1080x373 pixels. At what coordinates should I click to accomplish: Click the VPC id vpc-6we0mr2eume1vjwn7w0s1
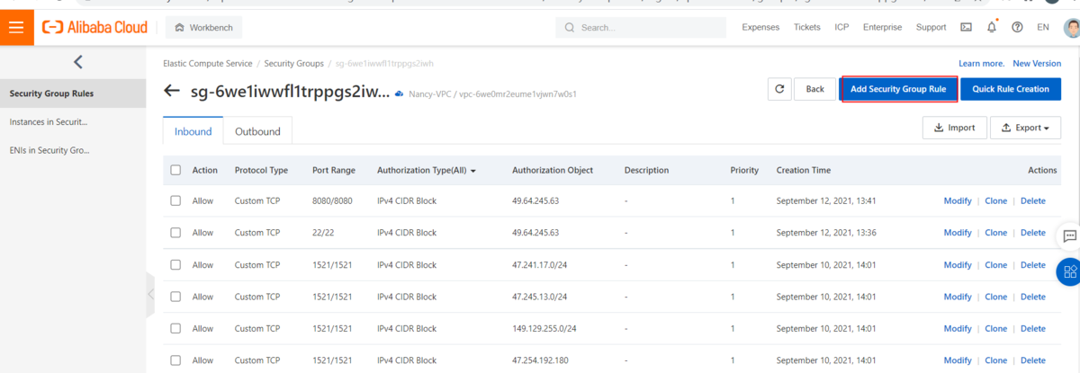517,93
